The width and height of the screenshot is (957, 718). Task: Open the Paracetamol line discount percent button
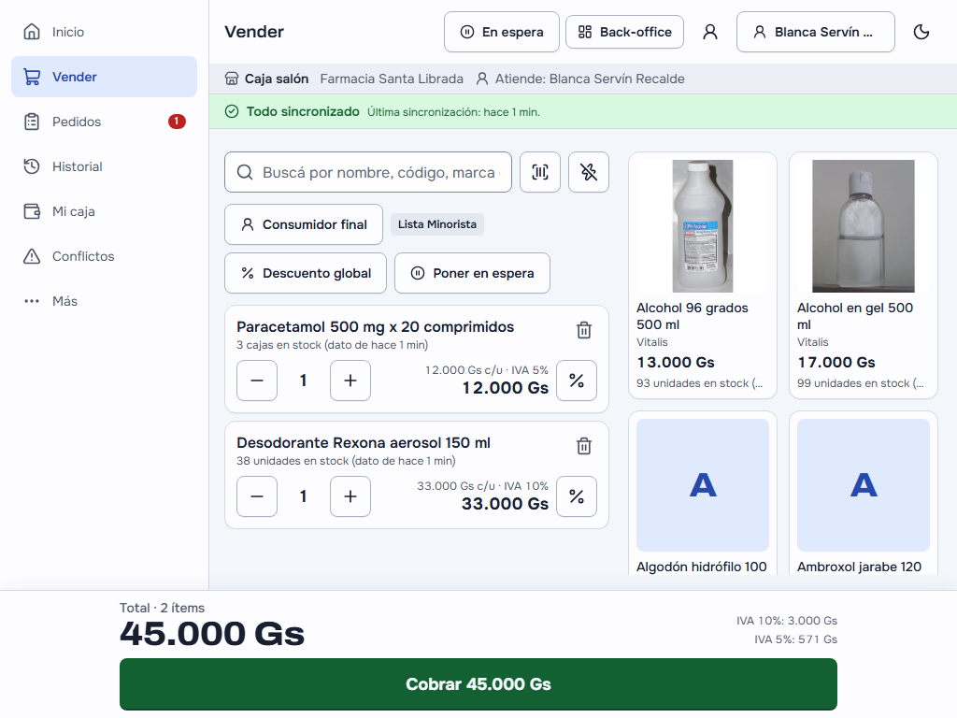(x=577, y=381)
